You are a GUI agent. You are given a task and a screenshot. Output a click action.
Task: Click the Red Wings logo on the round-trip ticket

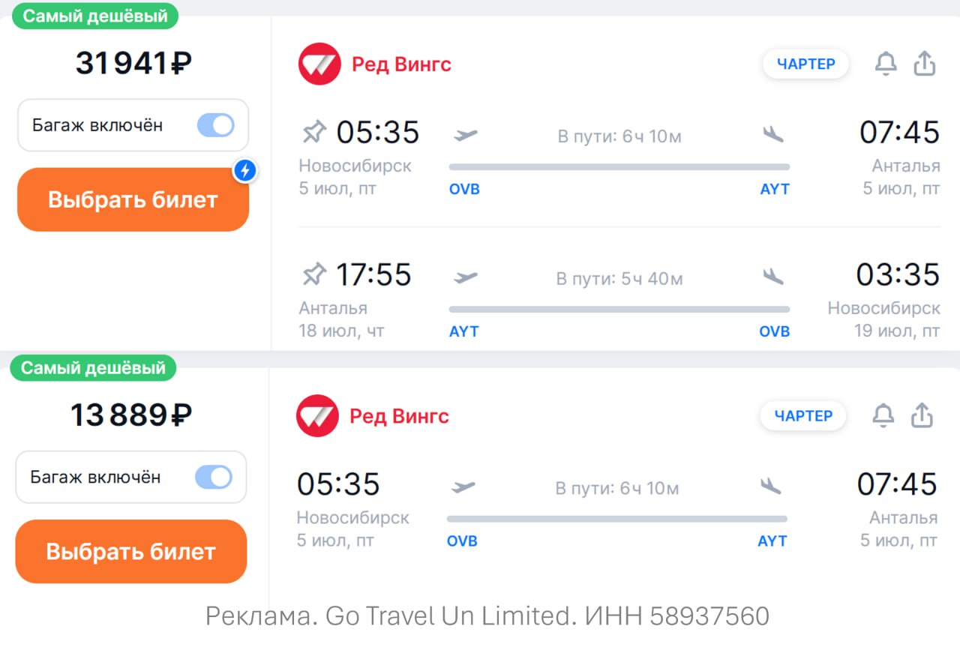click(x=319, y=64)
